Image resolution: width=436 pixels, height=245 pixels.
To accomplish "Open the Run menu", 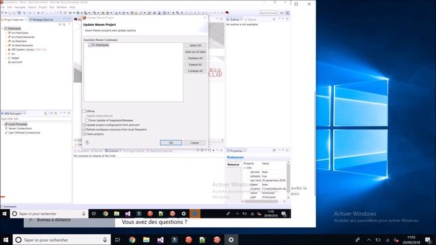I will [x=52, y=7].
